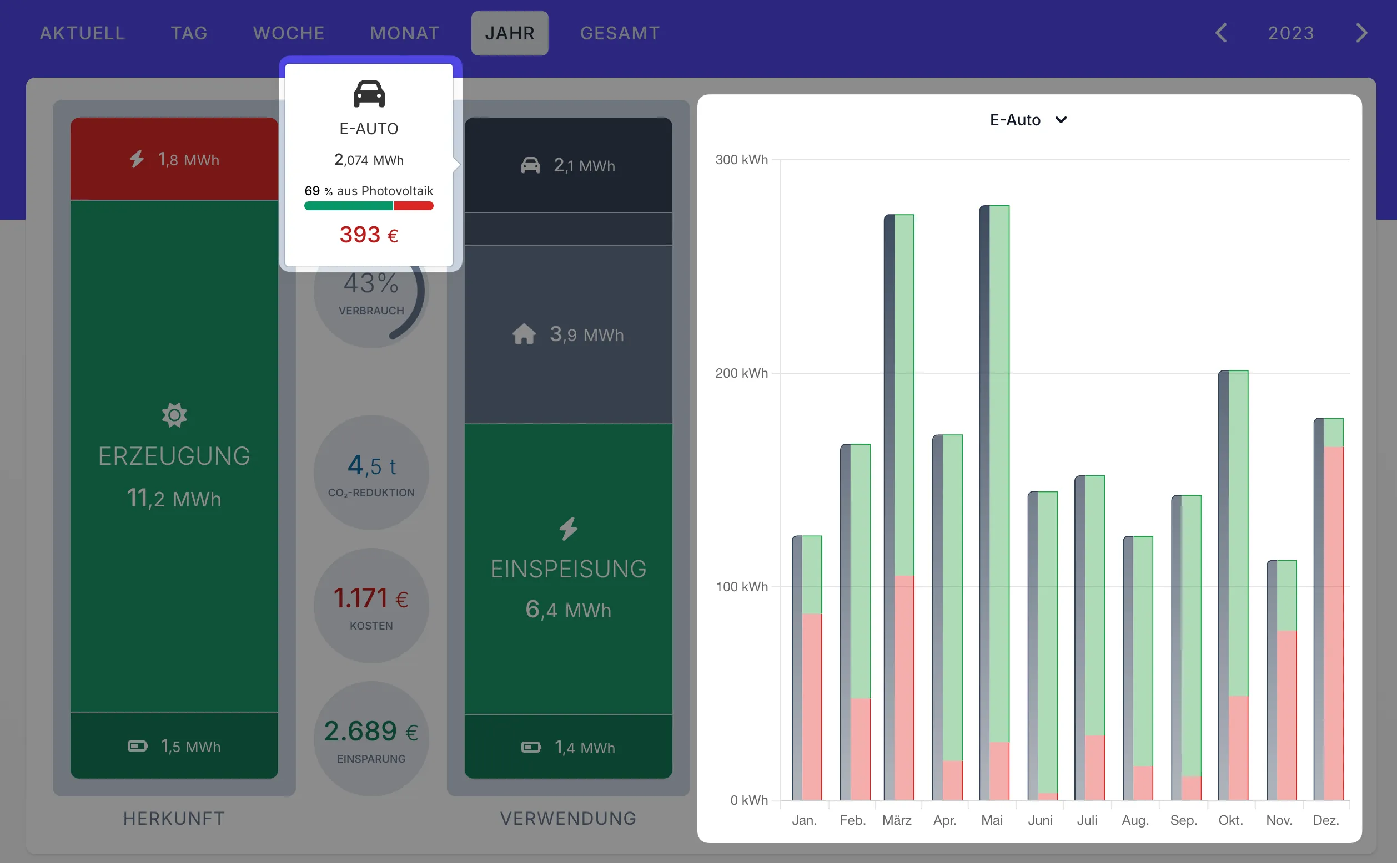Open the E-Auto chart dropdown
The height and width of the screenshot is (863, 1397).
[x=1028, y=120]
